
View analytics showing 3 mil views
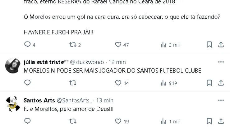click(x=170, y=45)
